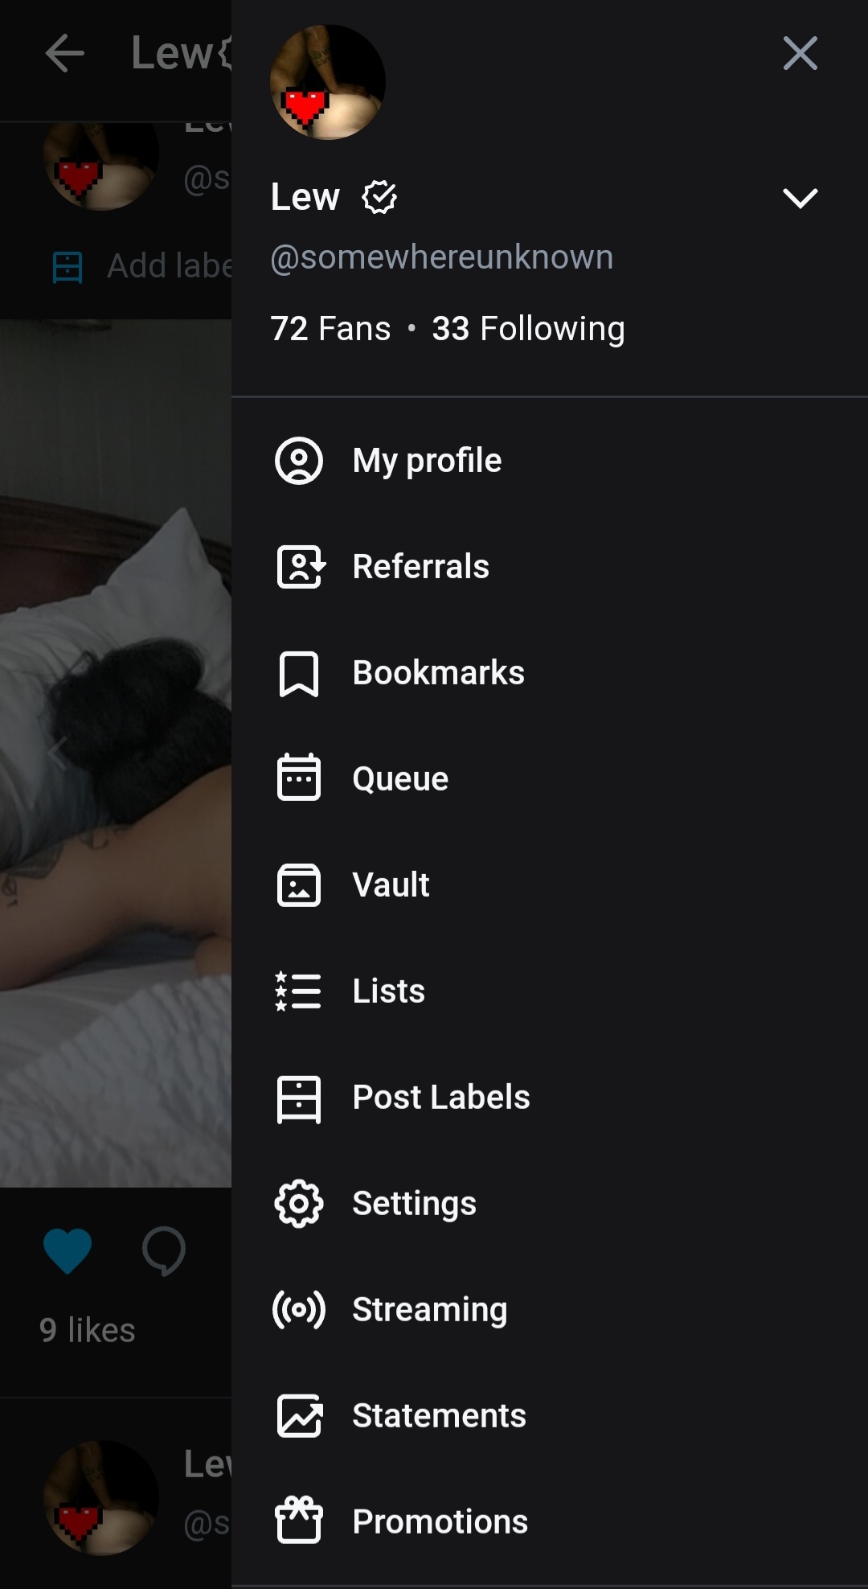The height and width of the screenshot is (1589, 868).
Task: Click the Referrals icon
Action: pyautogui.click(x=301, y=567)
